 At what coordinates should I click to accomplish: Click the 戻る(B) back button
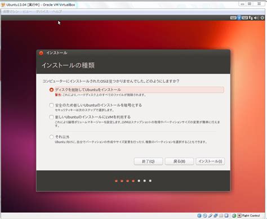[x=179, y=162]
